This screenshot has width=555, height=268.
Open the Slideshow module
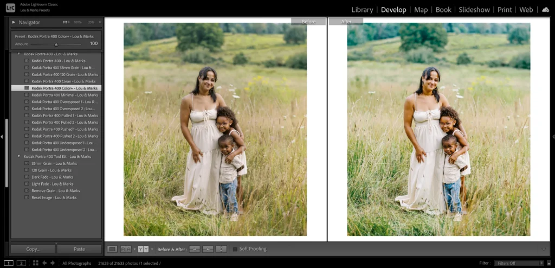pyautogui.click(x=474, y=10)
